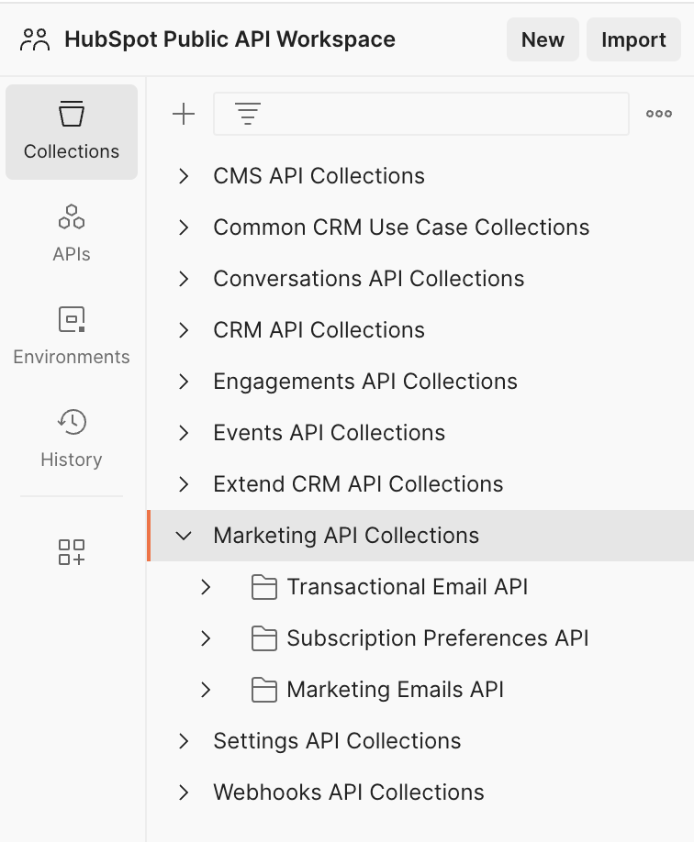Expand the Transactional Email API folder

pyautogui.click(x=207, y=587)
